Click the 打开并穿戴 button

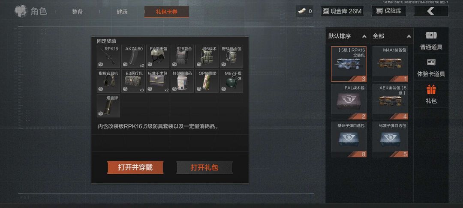[135, 167]
